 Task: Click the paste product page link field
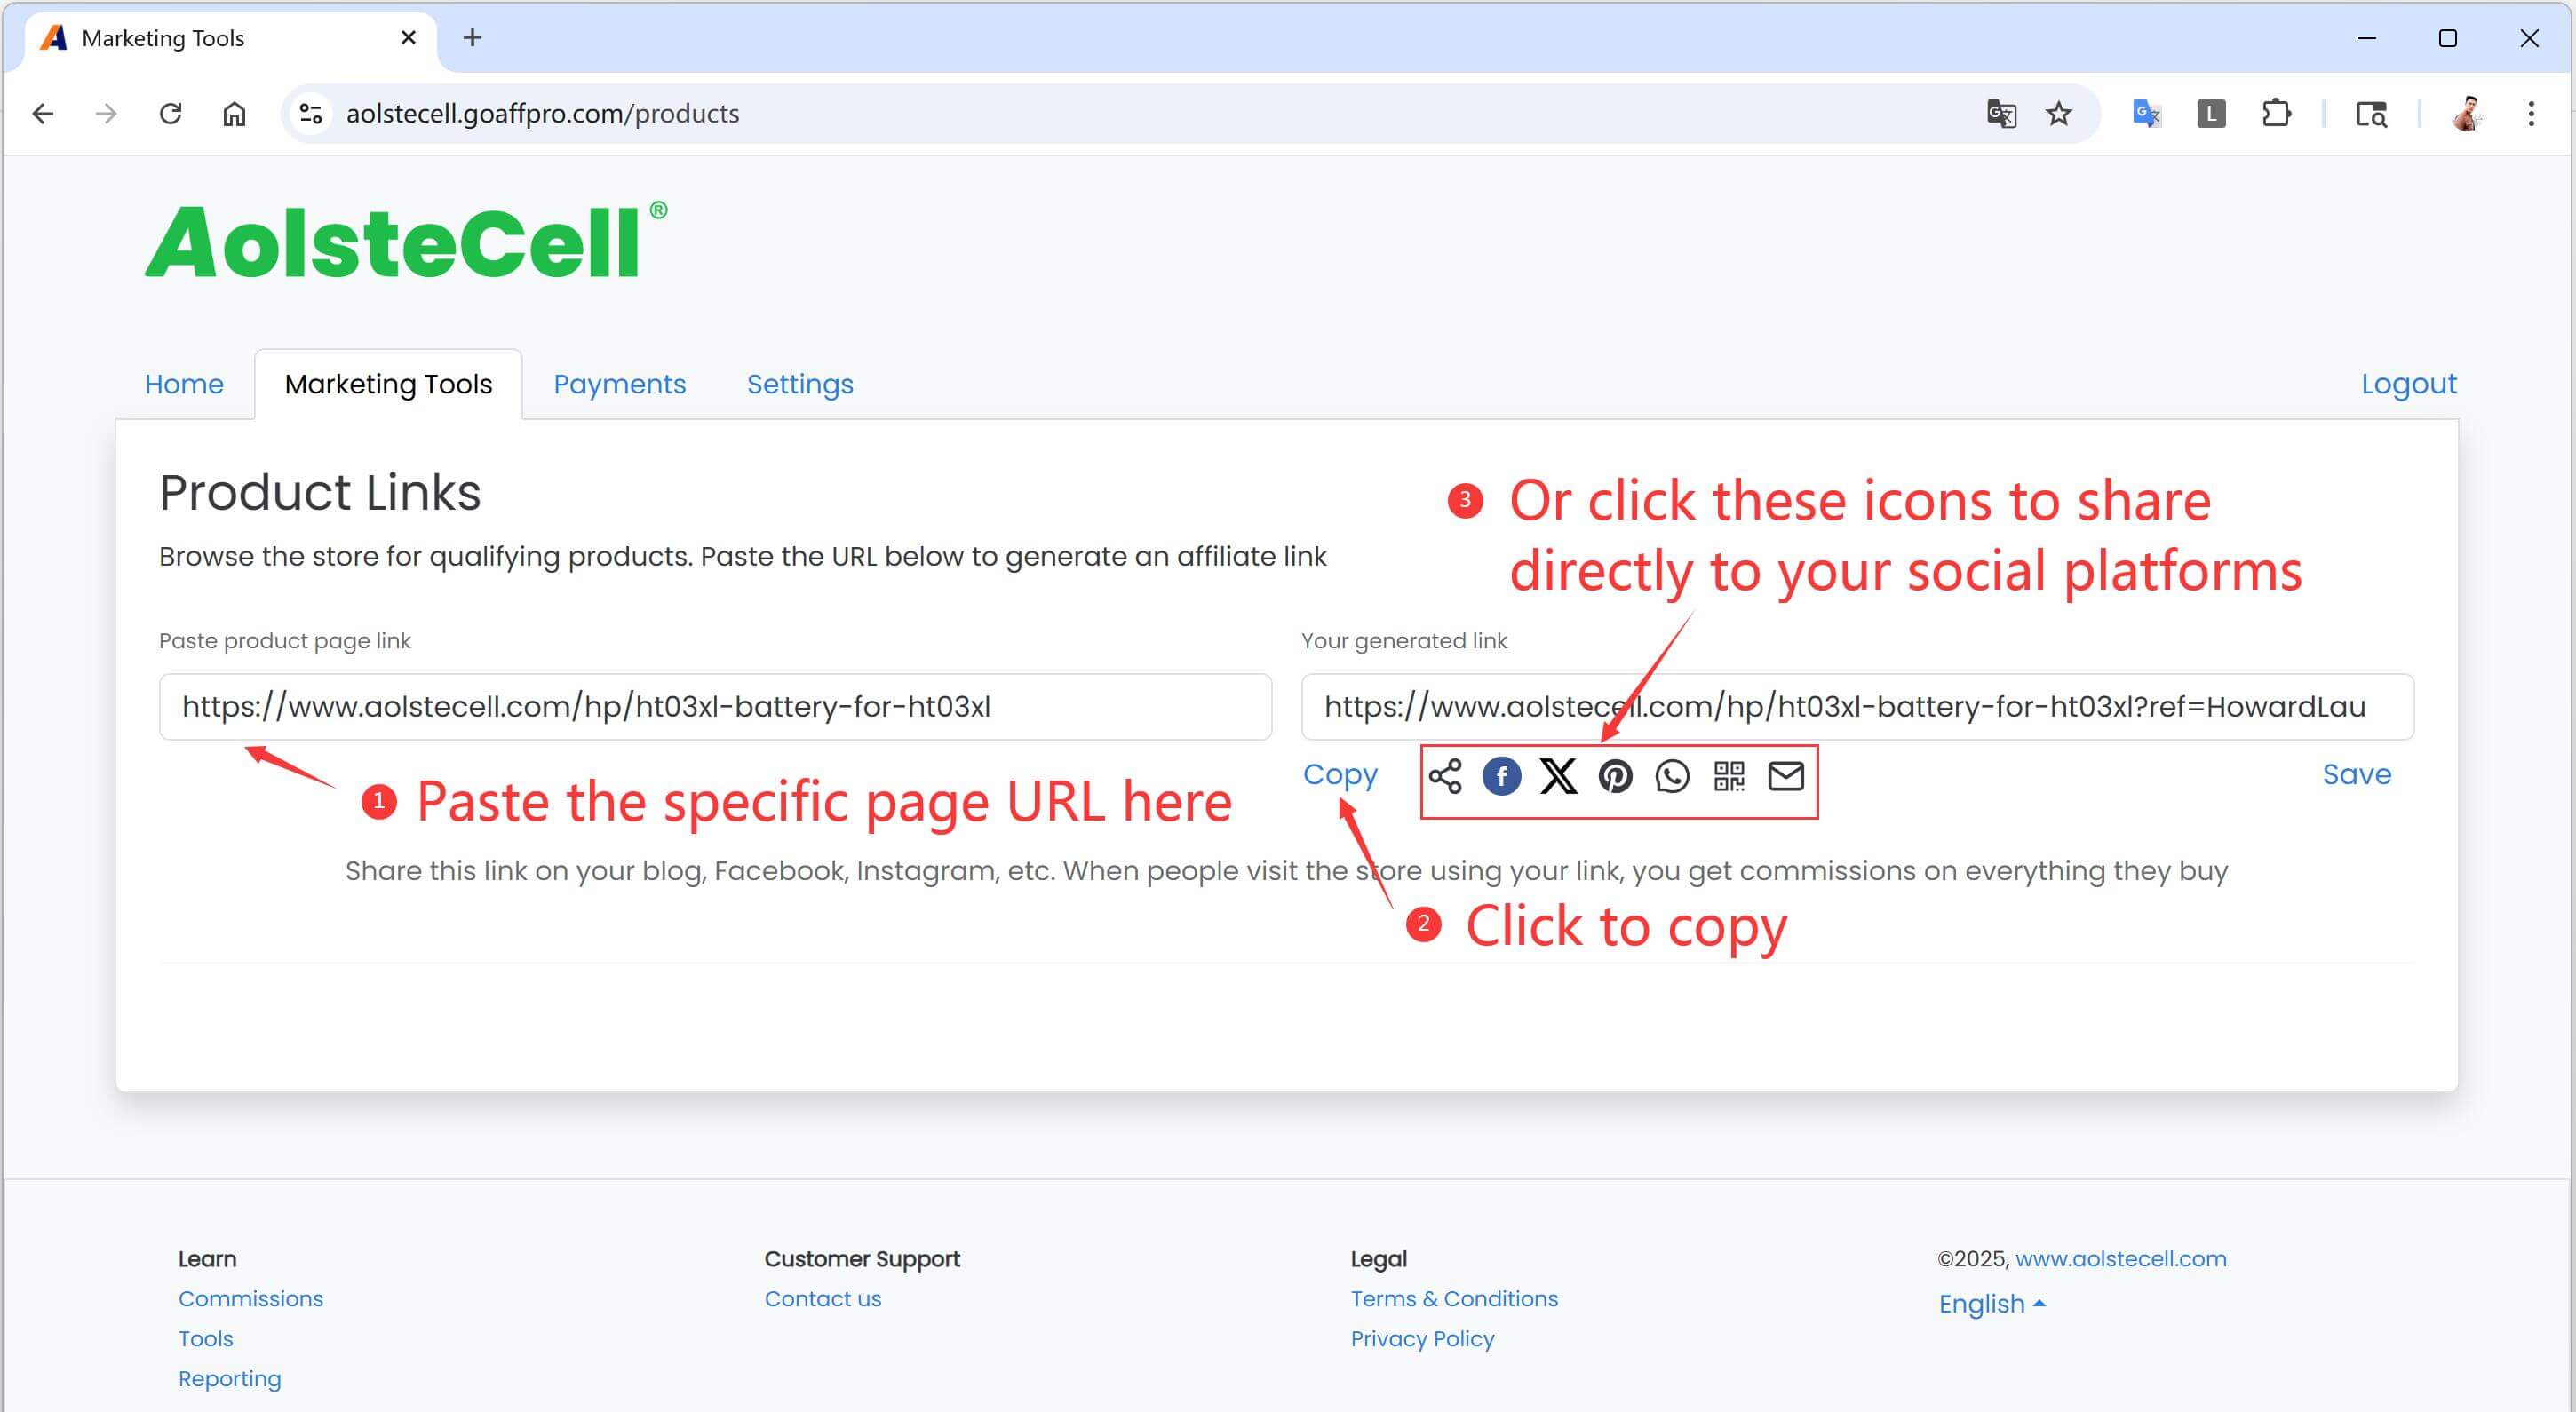coord(714,707)
